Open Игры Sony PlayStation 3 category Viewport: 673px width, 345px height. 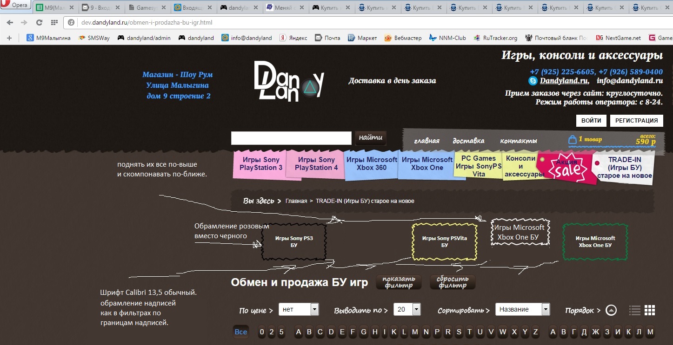click(x=261, y=164)
